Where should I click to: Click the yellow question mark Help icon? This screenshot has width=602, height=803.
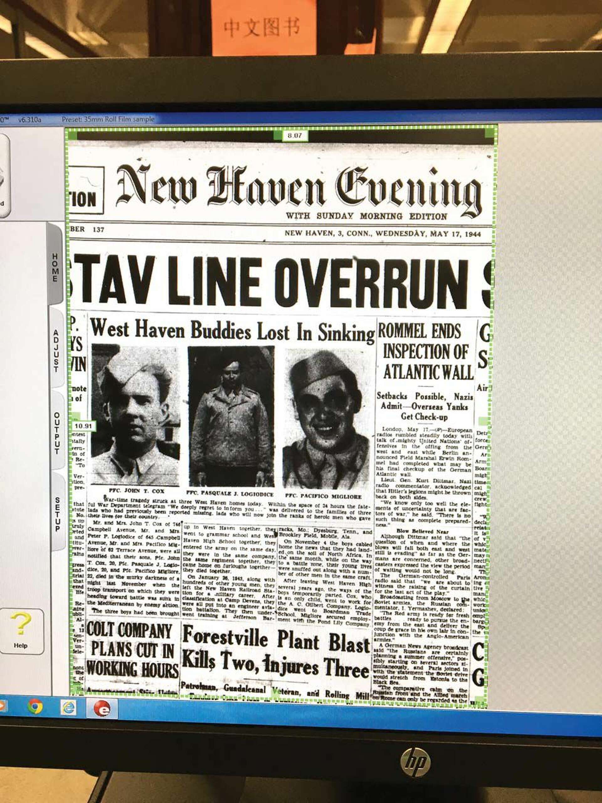point(21,623)
